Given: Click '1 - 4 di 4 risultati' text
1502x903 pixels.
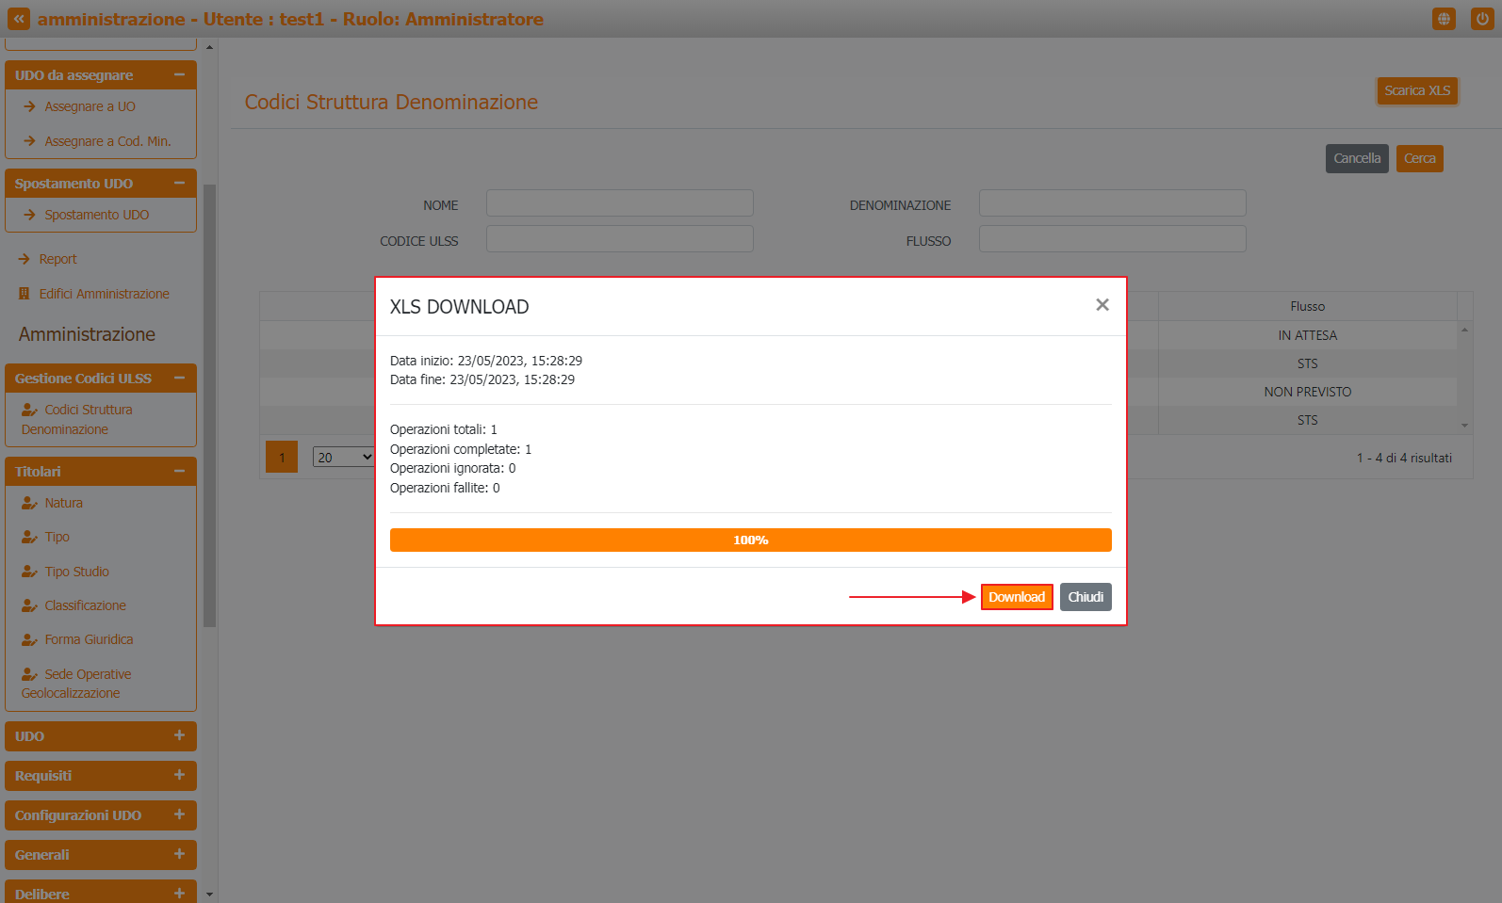Looking at the screenshot, I should tap(1404, 458).
